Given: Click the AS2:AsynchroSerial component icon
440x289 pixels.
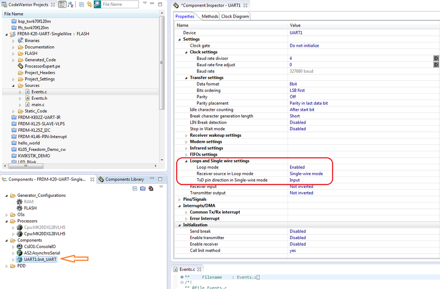Looking at the screenshot, I should point(19,253).
